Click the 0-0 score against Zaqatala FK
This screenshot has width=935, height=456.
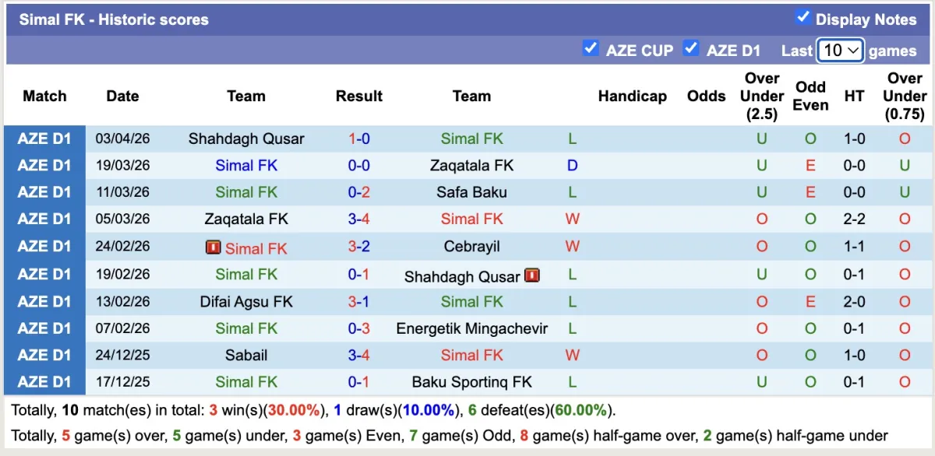click(358, 166)
